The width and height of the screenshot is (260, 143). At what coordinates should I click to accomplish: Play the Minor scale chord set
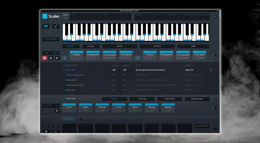57,111
